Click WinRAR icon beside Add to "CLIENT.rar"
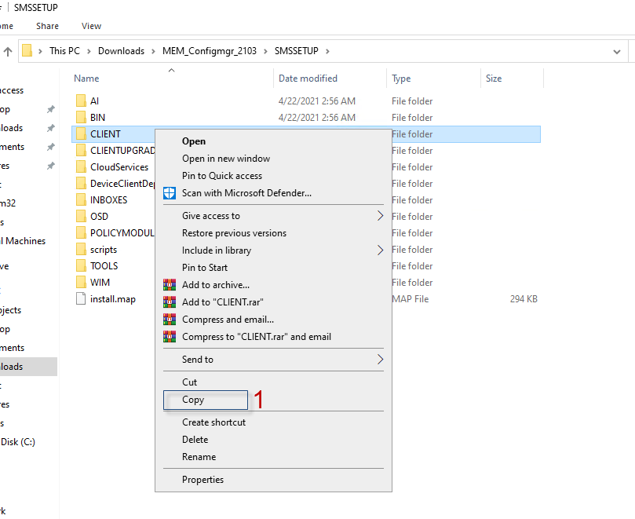 pyautogui.click(x=170, y=302)
